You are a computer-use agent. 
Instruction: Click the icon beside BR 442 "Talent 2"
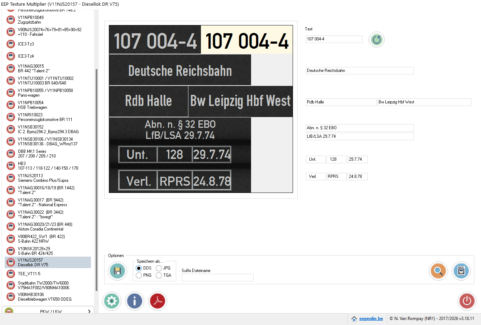[x=11, y=68]
